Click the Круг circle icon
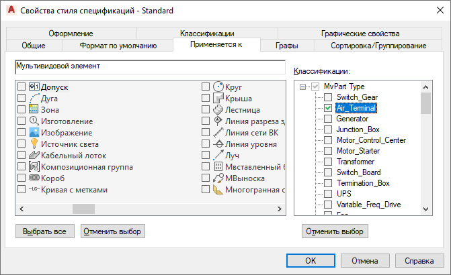 (218, 87)
